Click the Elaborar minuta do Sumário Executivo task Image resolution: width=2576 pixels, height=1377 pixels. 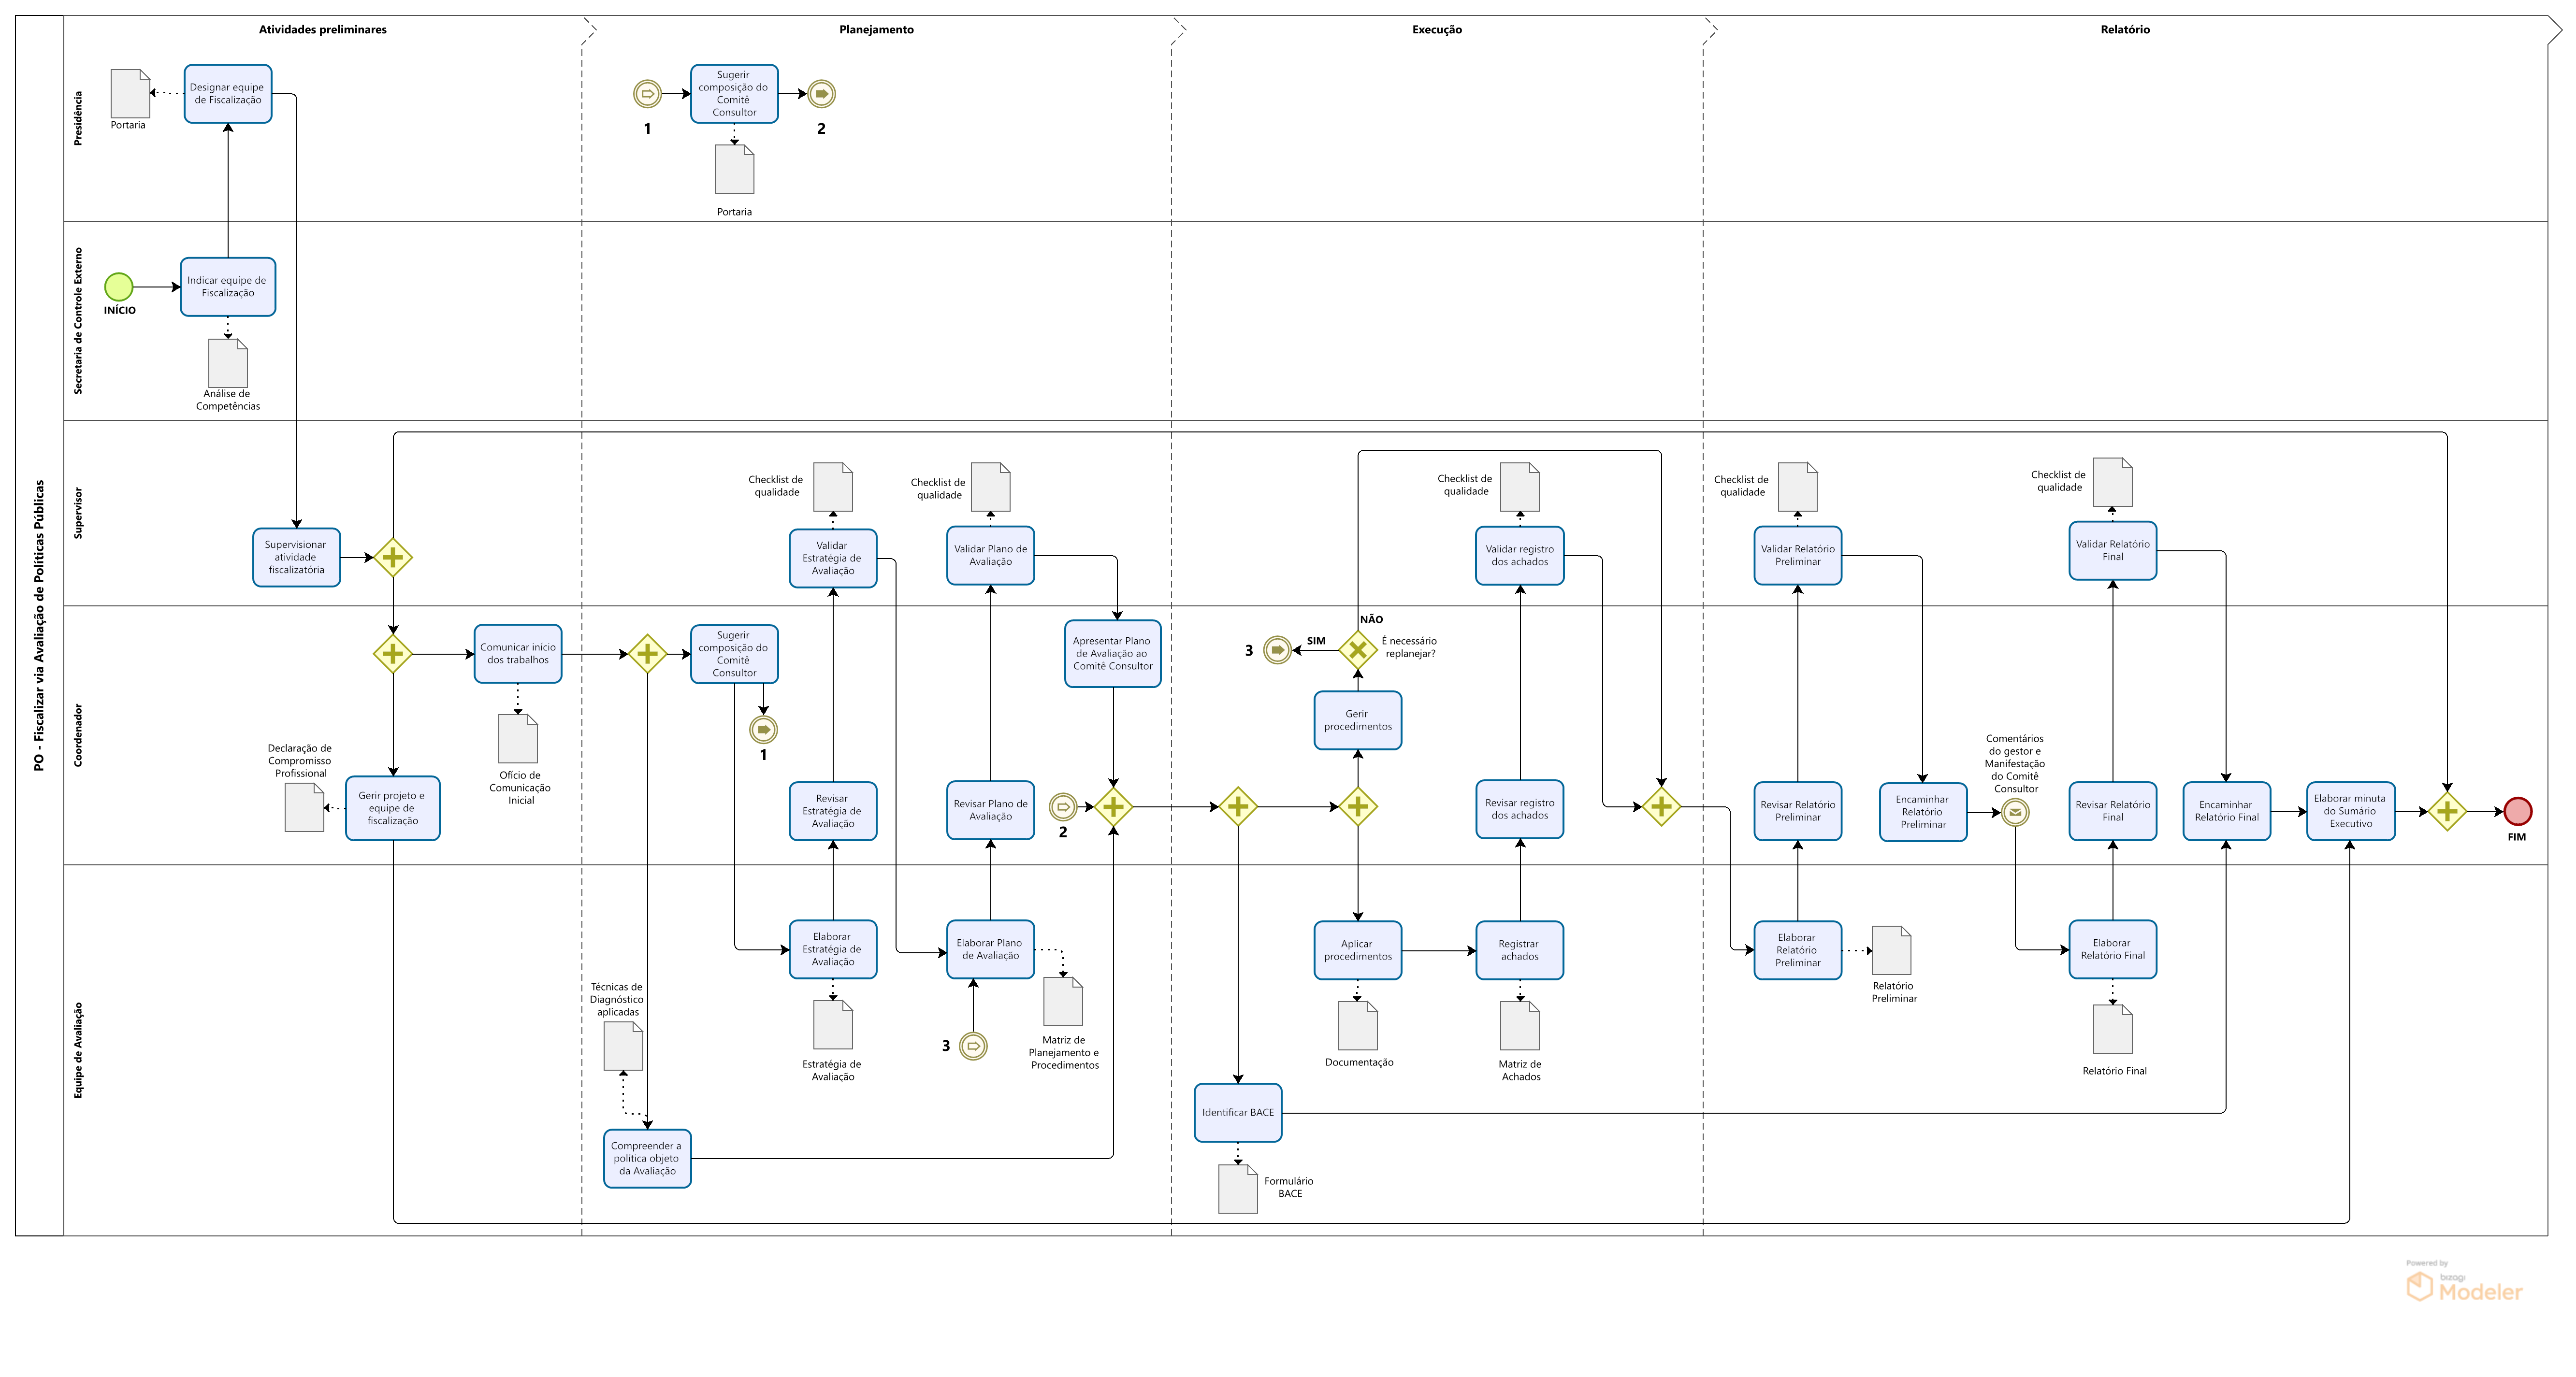point(2350,811)
